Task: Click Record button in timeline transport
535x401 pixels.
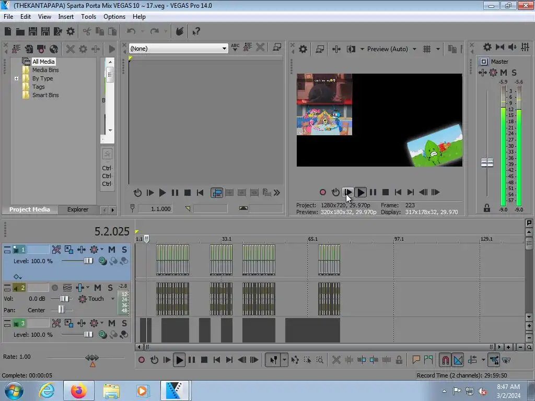Action: point(142,360)
